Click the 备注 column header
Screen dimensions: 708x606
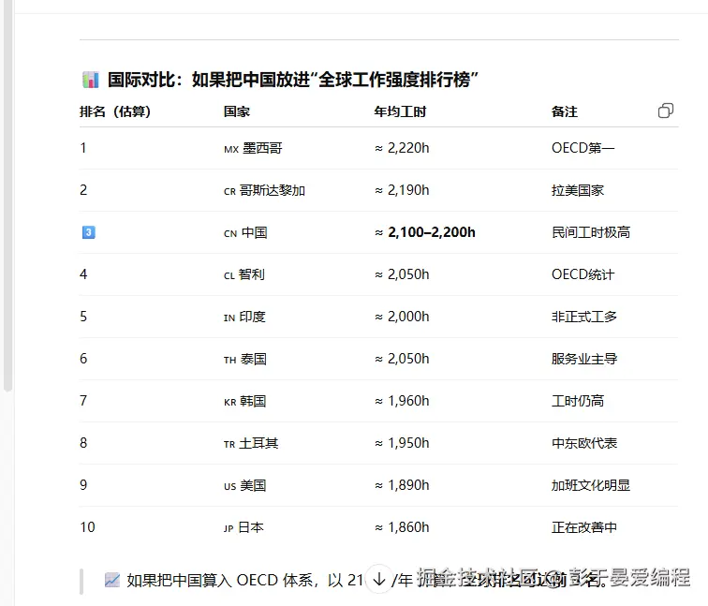[565, 111]
